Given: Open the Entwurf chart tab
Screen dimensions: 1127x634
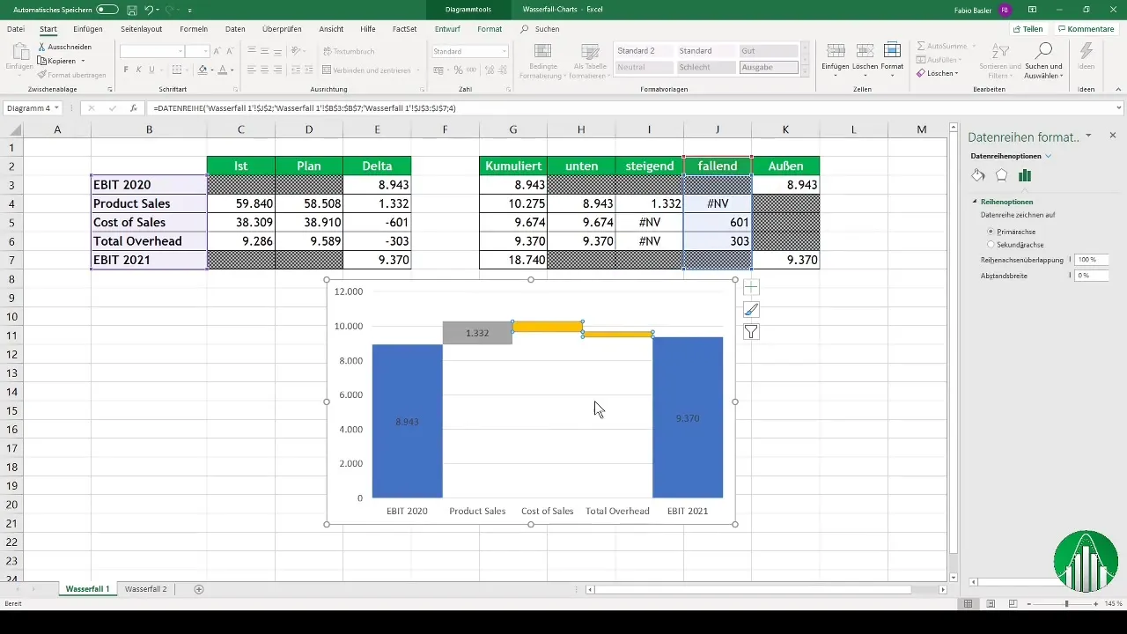Looking at the screenshot, I should click(x=447, y=29).
